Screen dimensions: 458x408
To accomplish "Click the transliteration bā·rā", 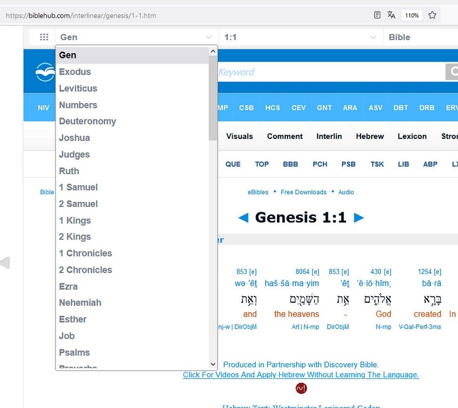I will [x=431, y=284].
